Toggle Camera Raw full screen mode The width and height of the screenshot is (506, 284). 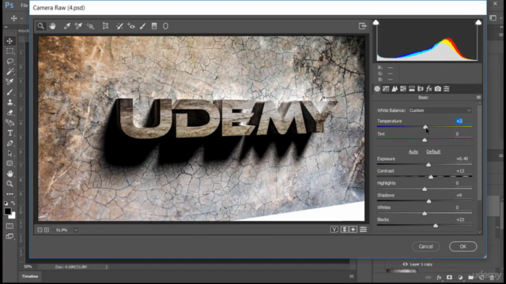click(362, 26)
